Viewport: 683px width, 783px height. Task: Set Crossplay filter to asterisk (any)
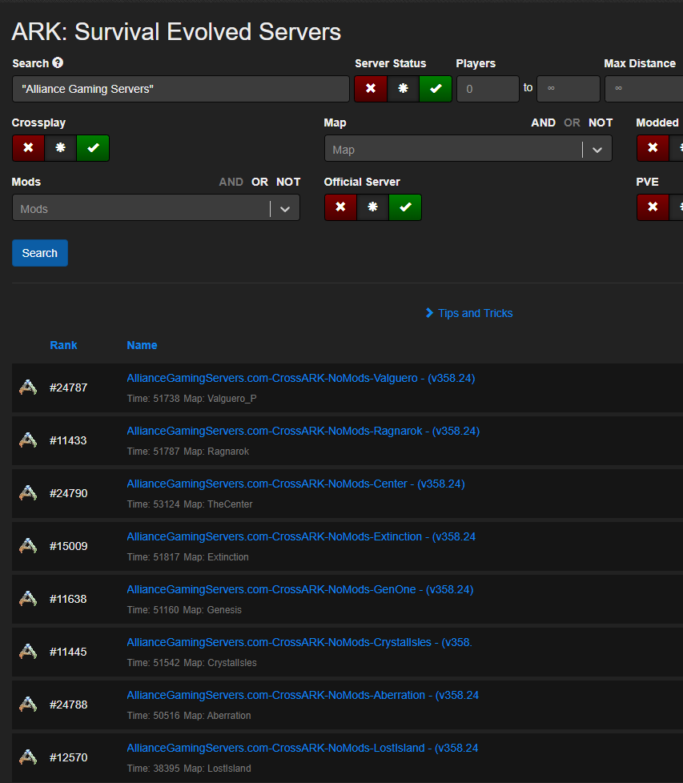tap(60, 148)
